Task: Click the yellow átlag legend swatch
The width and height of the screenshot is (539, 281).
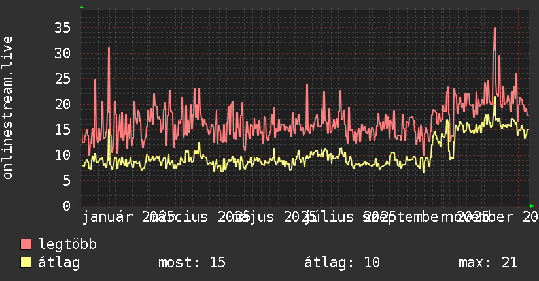Action: (26, 262)
